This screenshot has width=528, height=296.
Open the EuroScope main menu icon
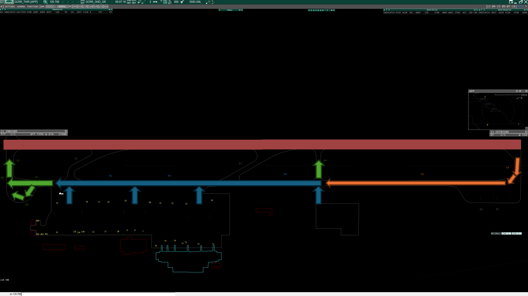(x=2, y=2)
